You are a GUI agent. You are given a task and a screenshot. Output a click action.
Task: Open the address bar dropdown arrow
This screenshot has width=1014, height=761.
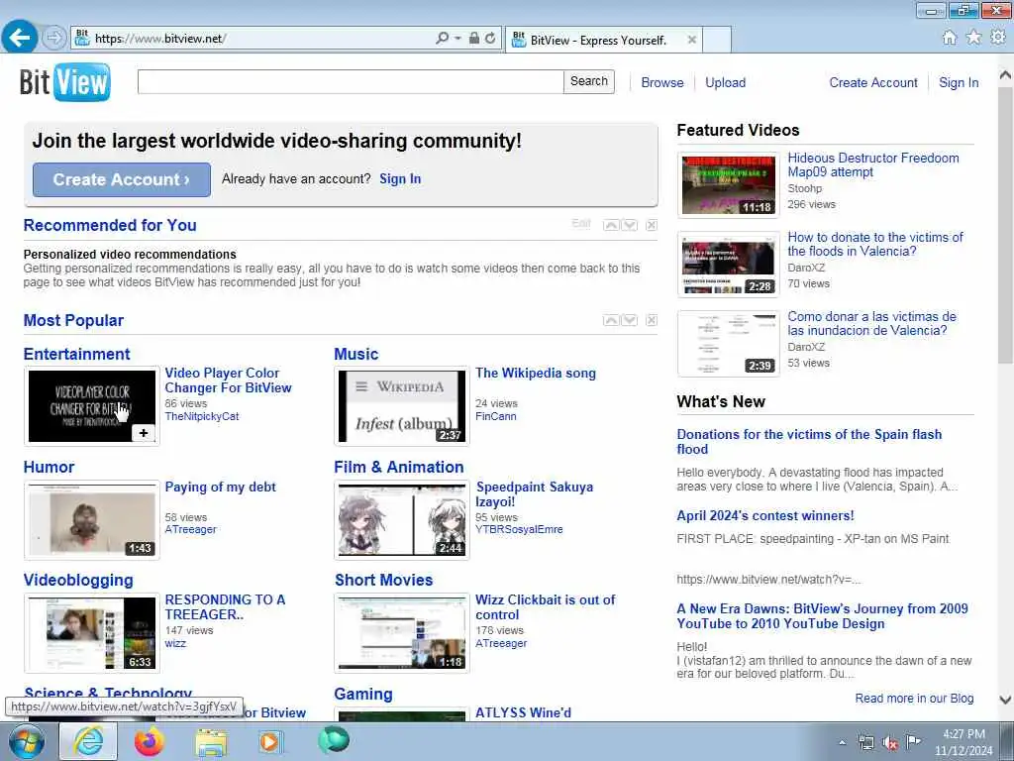pos(457,39)
